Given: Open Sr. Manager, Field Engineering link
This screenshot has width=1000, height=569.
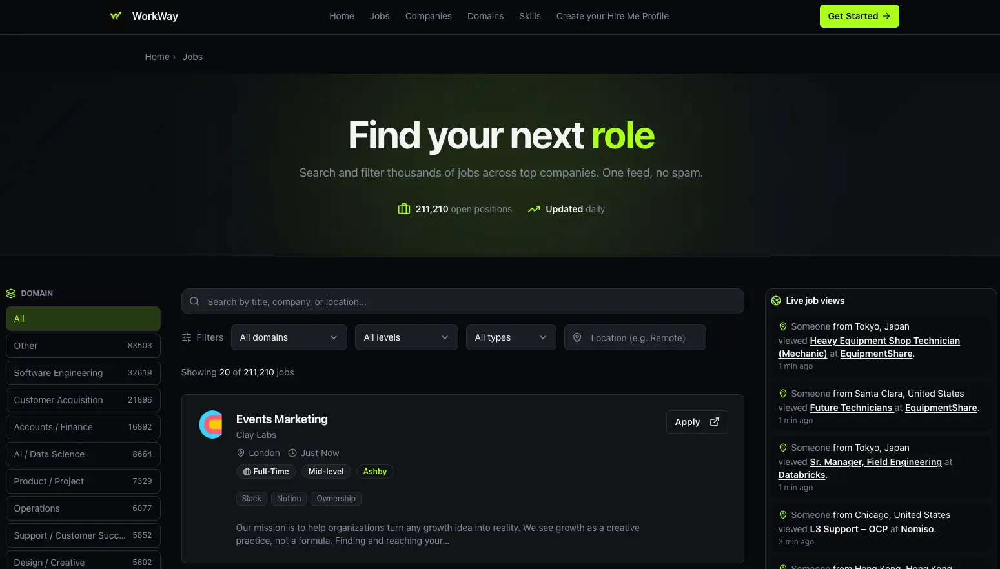Looking at the screenshot, I should 876,462.
